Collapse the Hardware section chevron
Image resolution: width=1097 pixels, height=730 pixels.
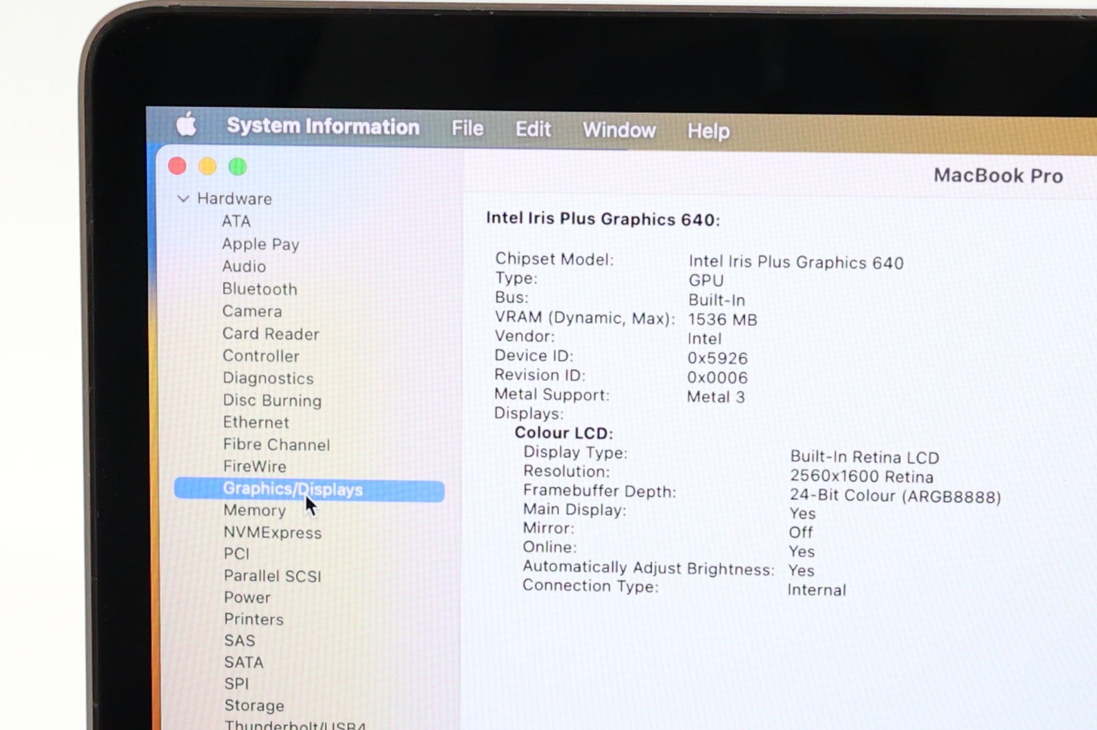click(x=183, y=199)
